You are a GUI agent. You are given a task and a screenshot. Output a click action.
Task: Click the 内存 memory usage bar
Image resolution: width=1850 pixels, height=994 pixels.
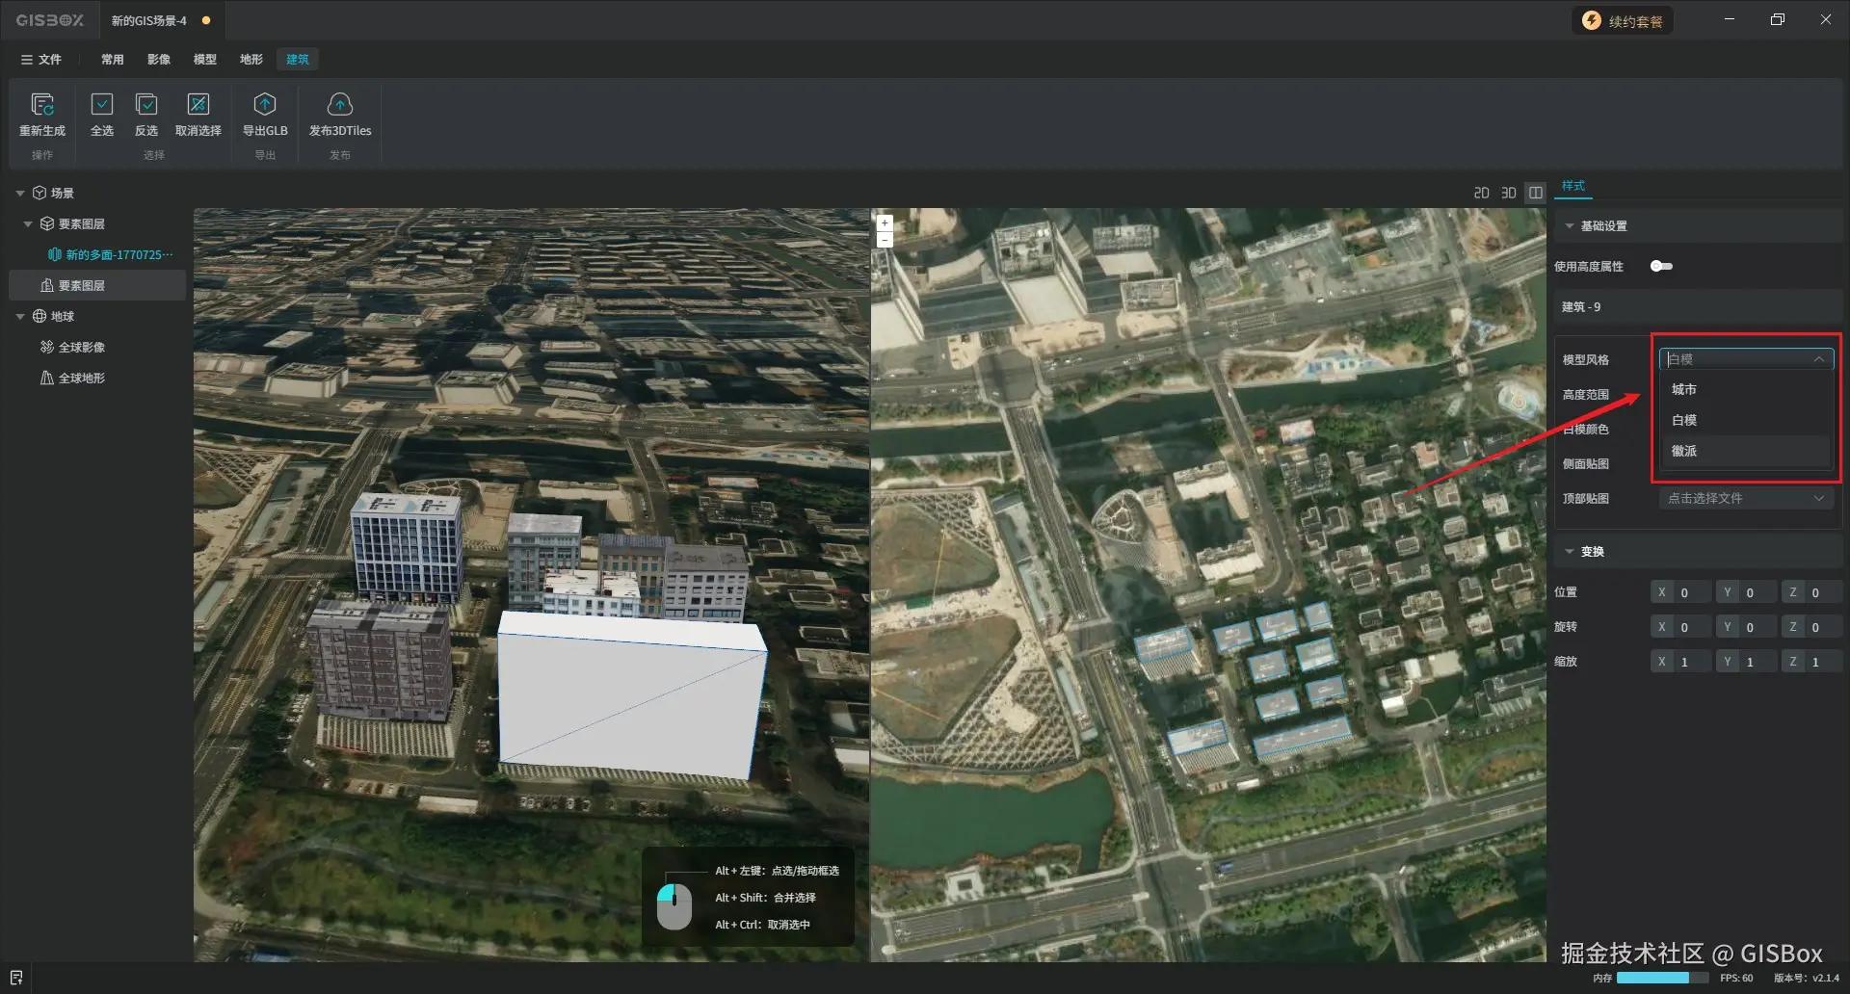tap(1662, 978)
